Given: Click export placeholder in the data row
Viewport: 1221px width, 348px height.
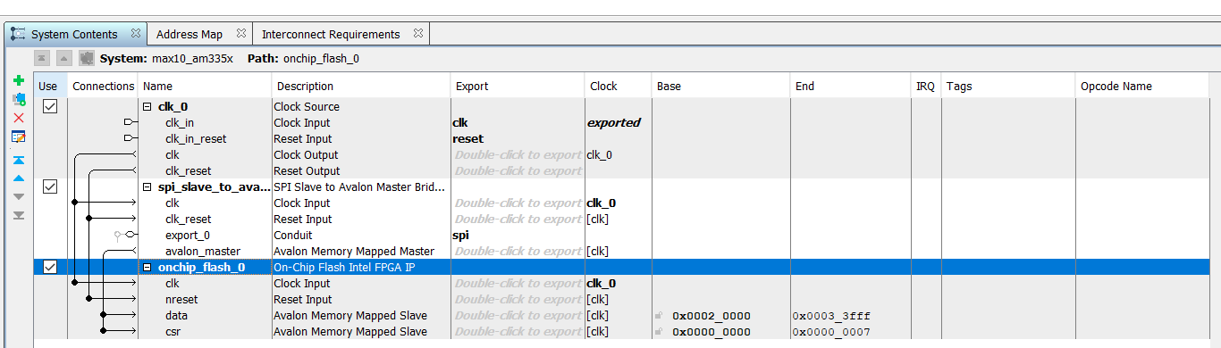Looking at the screenshot, I should coord(518,315).
